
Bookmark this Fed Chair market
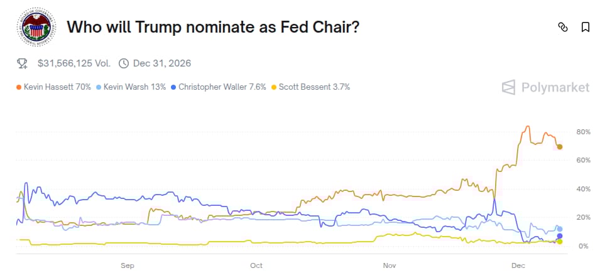tap(585, 27)
